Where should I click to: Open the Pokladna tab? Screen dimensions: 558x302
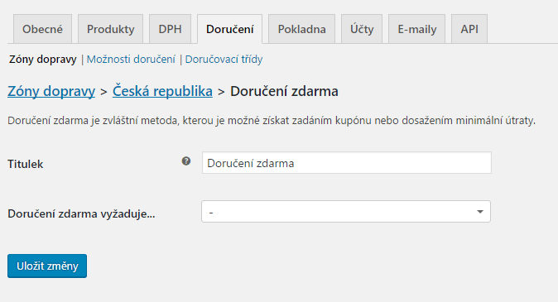pos(302,29)
